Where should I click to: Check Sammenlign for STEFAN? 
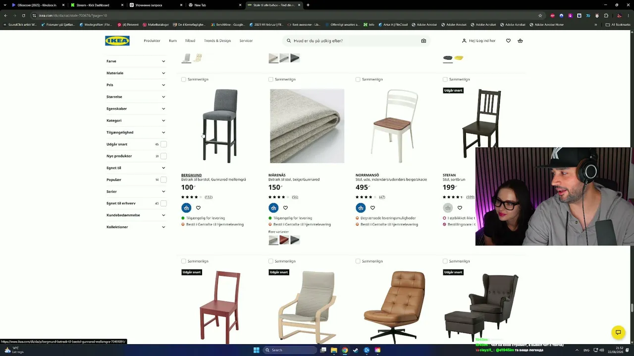click(x=445, y=79)
